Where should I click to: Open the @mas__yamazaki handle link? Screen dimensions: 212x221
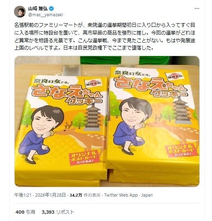(x=46, y=15)
